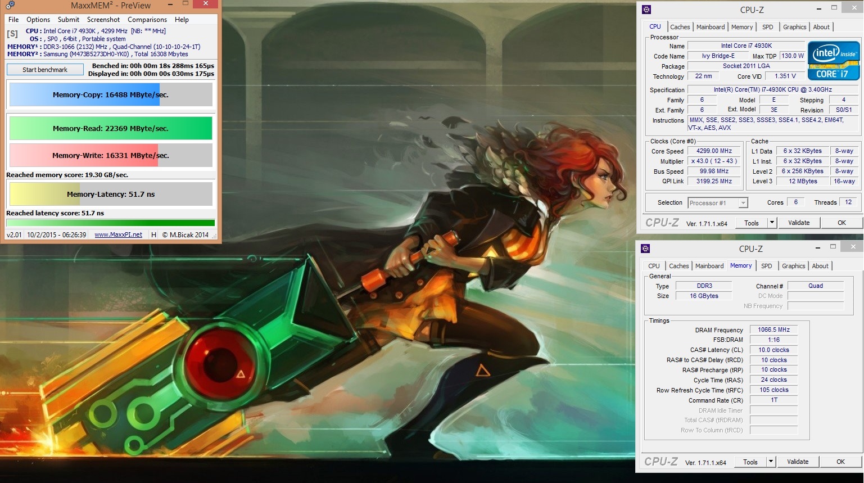Switch to Caches tab in the CPU-tab CPU-Z window
This screenshot has height=483, width=864.
point(680,27)
